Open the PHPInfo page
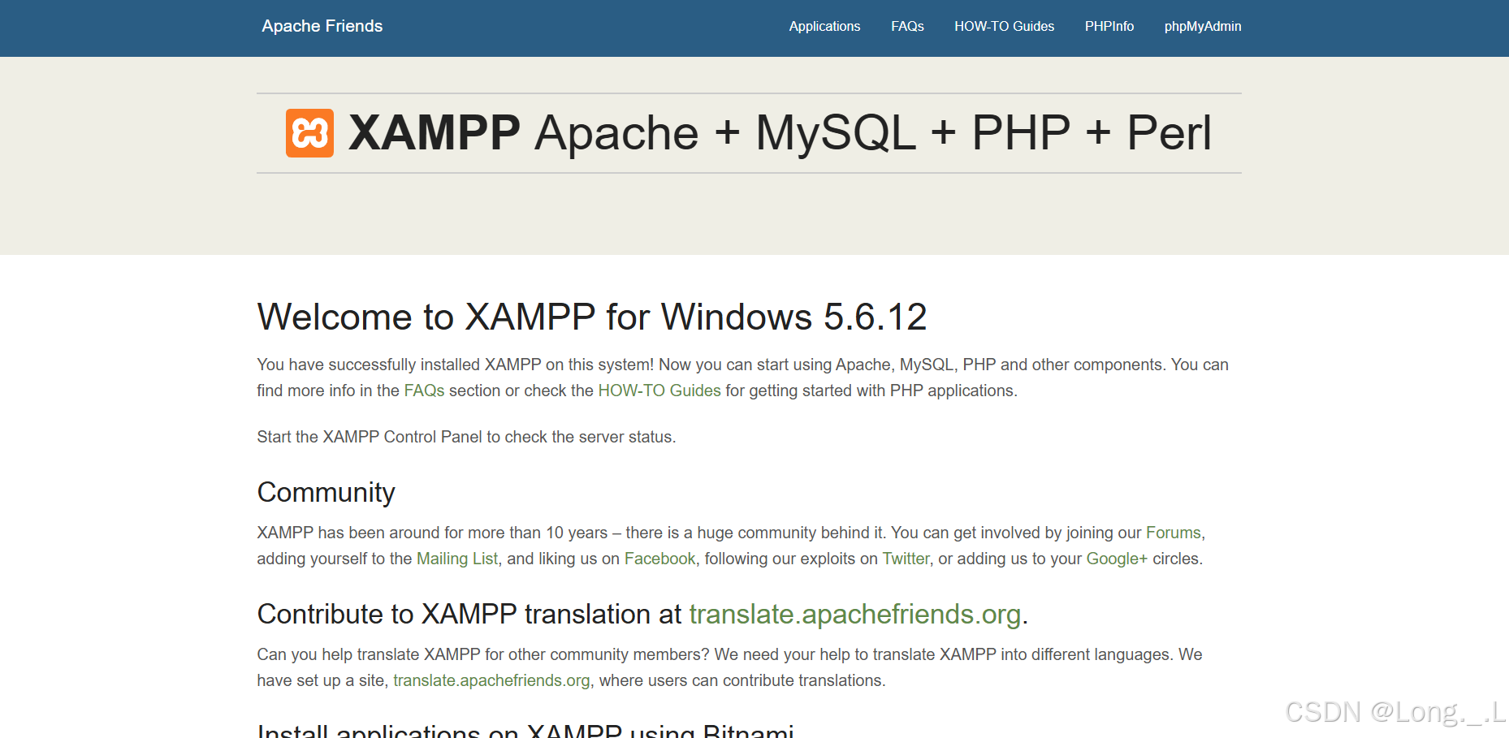Viewport: 1509px width, 738px height. (x=1109, y=26)
